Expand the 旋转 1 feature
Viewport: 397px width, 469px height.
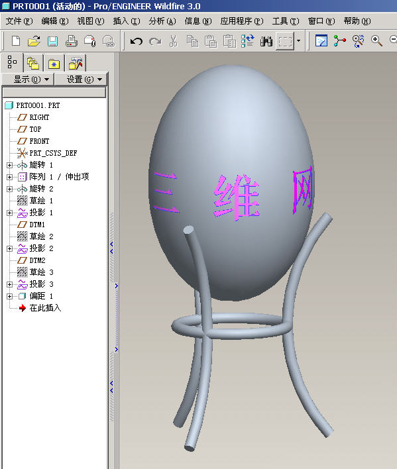coord(9,165)
